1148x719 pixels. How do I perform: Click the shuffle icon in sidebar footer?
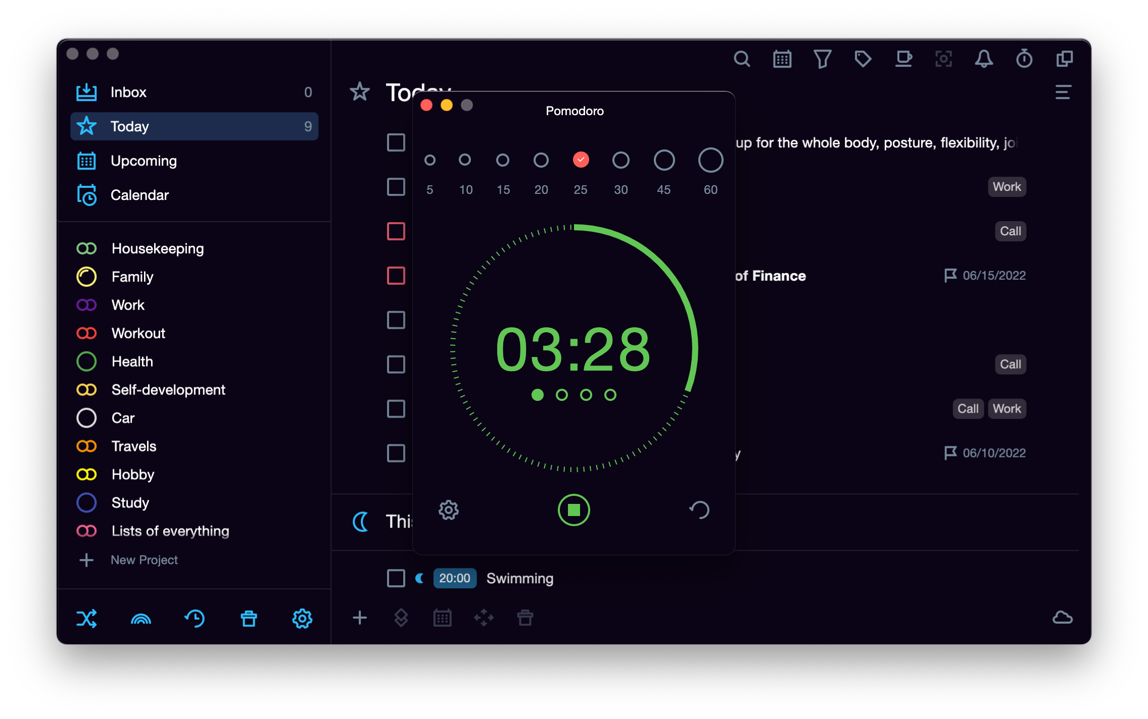click(x=86, y=619)
